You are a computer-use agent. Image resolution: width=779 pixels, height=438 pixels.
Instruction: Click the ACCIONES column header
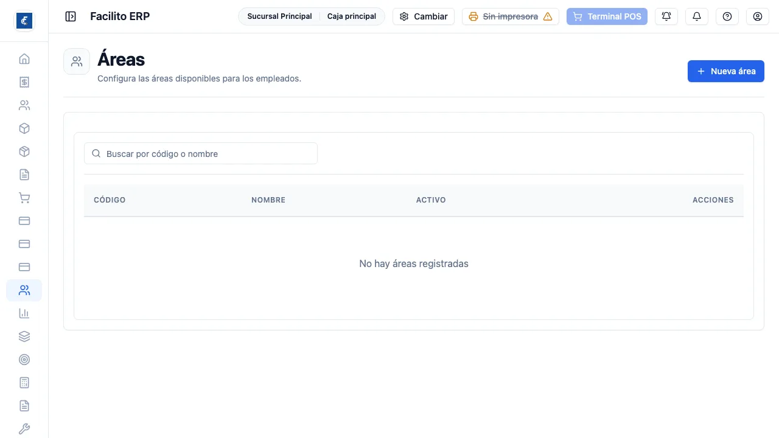click(713, 200)
